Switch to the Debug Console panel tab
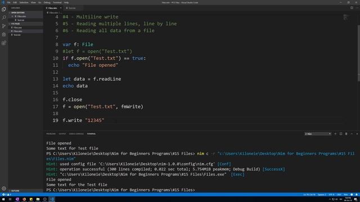360x202 pixels. tap(76, 134)
